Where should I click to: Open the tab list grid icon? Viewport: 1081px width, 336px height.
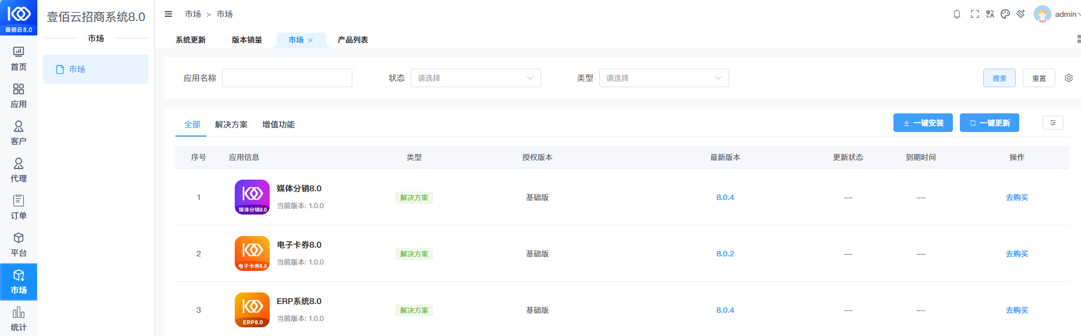tap(1079, 40)
